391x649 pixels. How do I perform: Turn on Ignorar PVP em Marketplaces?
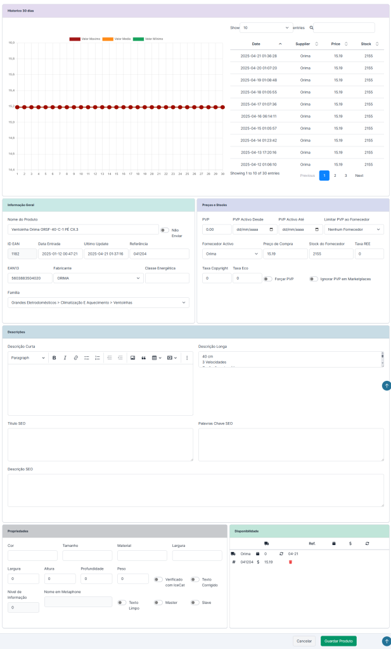coord(313,279)
